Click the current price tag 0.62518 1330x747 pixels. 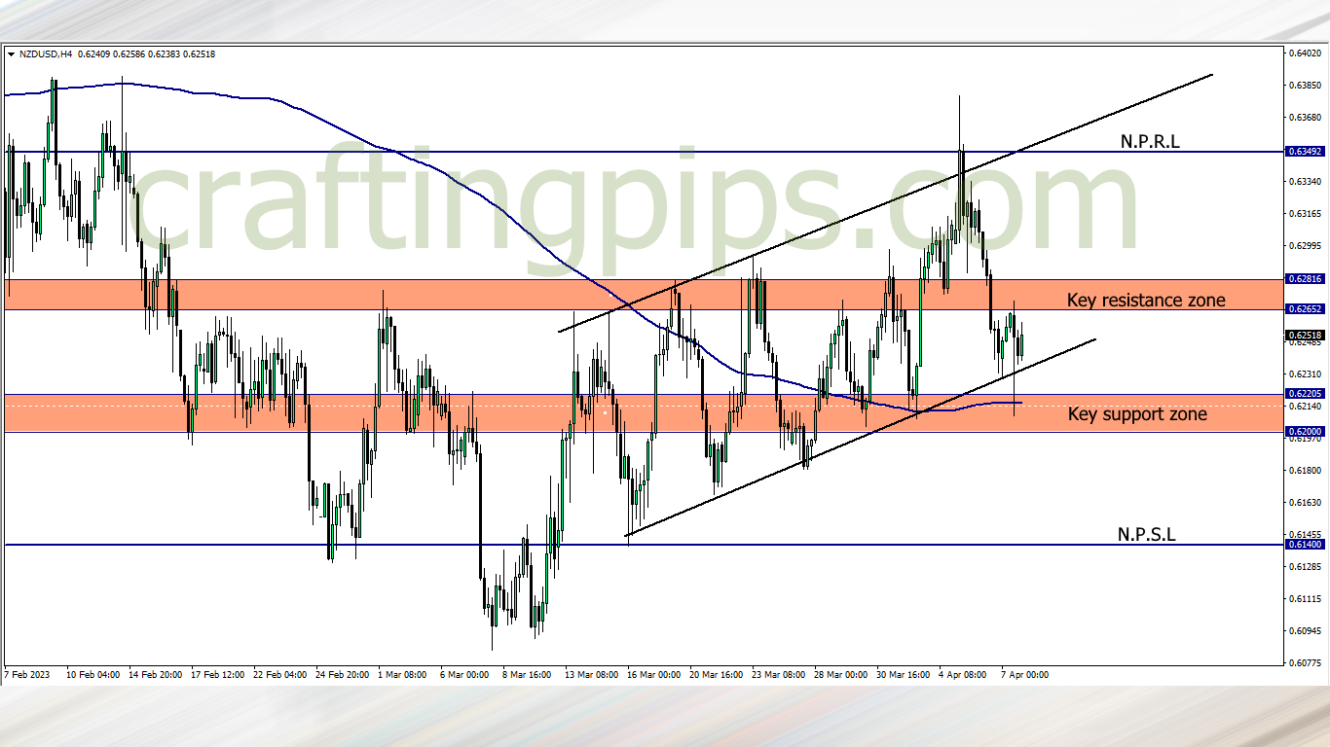1304,335
